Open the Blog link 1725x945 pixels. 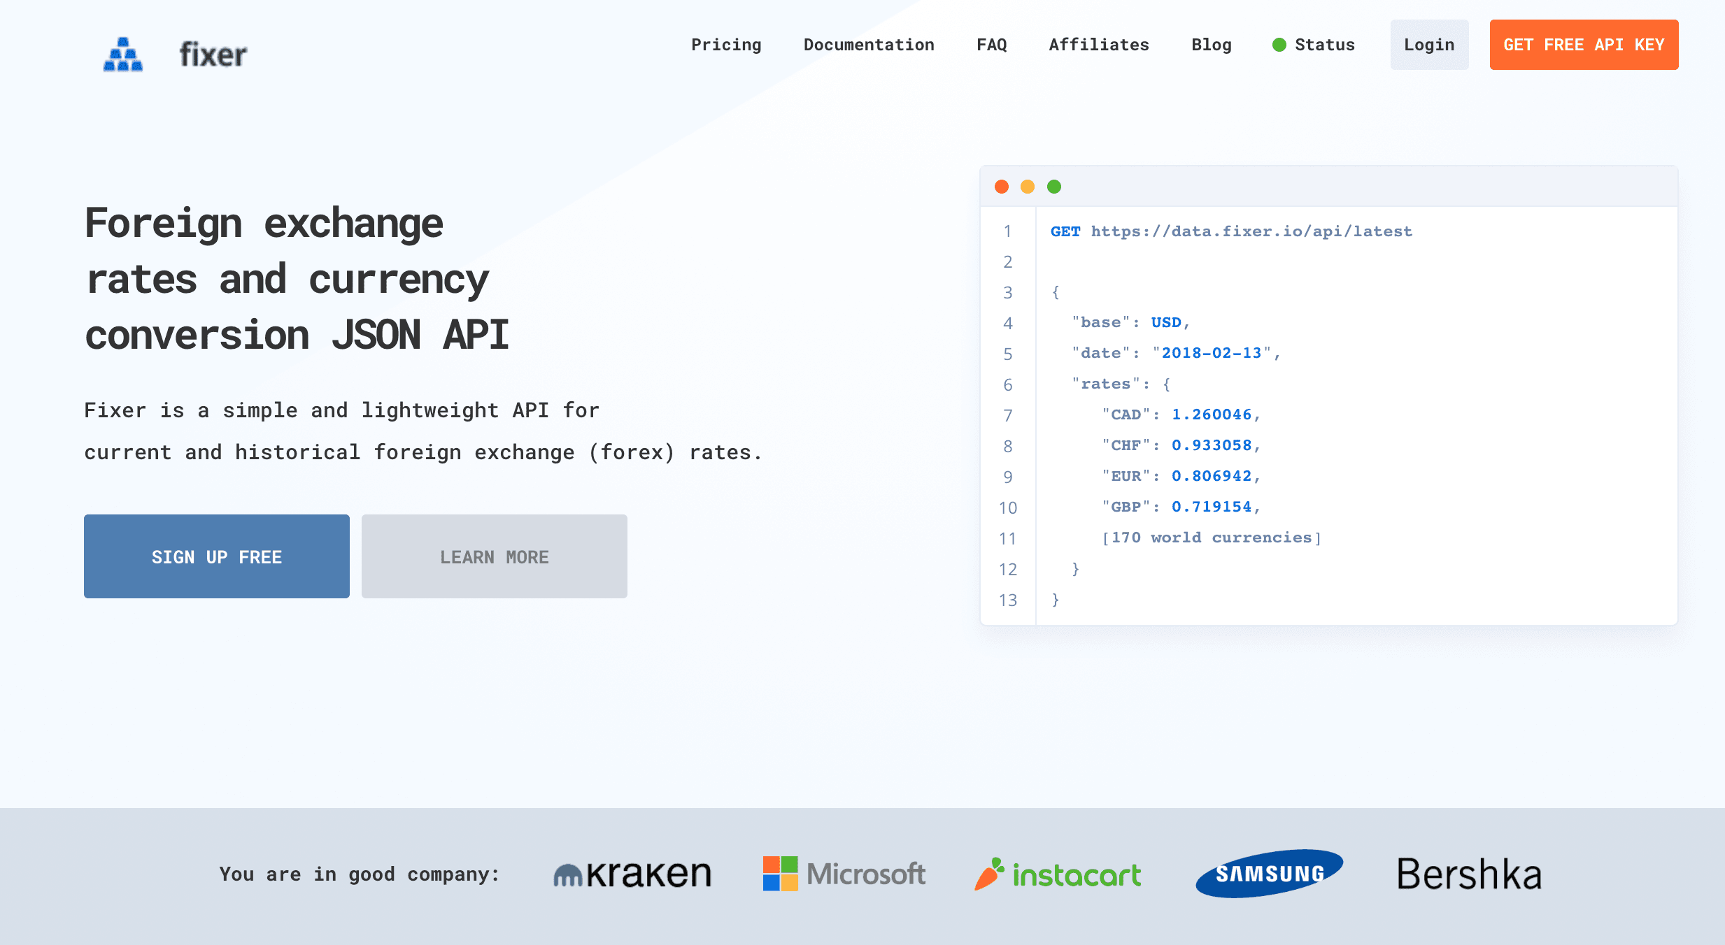click(1212, 45)
